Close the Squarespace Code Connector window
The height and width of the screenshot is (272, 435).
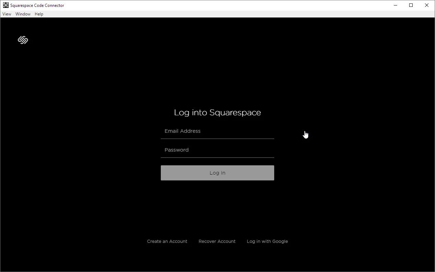(x=427, y=5)
